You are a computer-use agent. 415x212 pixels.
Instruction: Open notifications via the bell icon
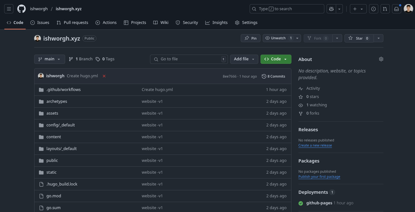click(x=396, y=9)
